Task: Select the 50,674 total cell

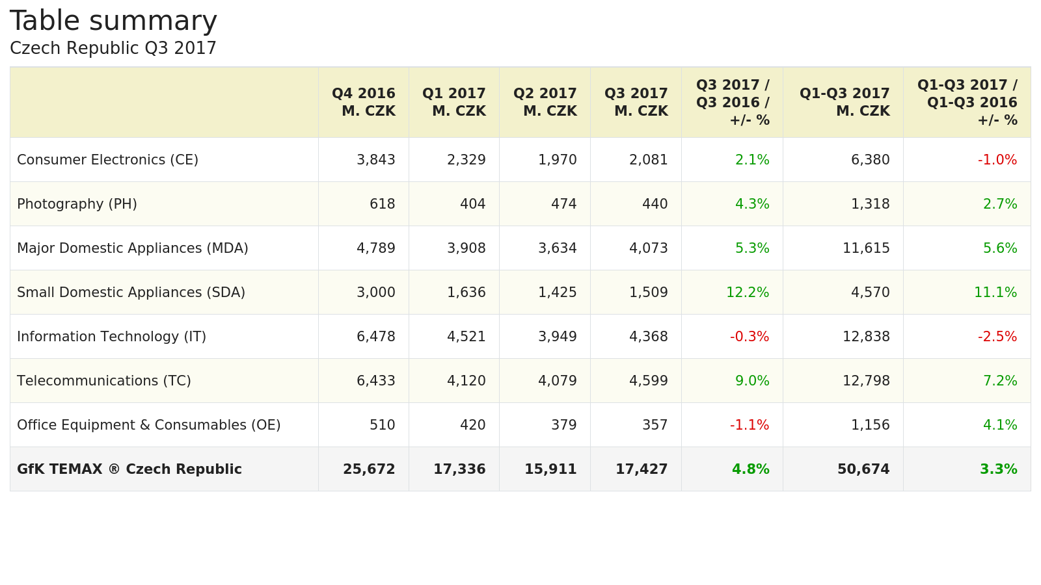Action: pyautogui.click(x=863, y=469)
